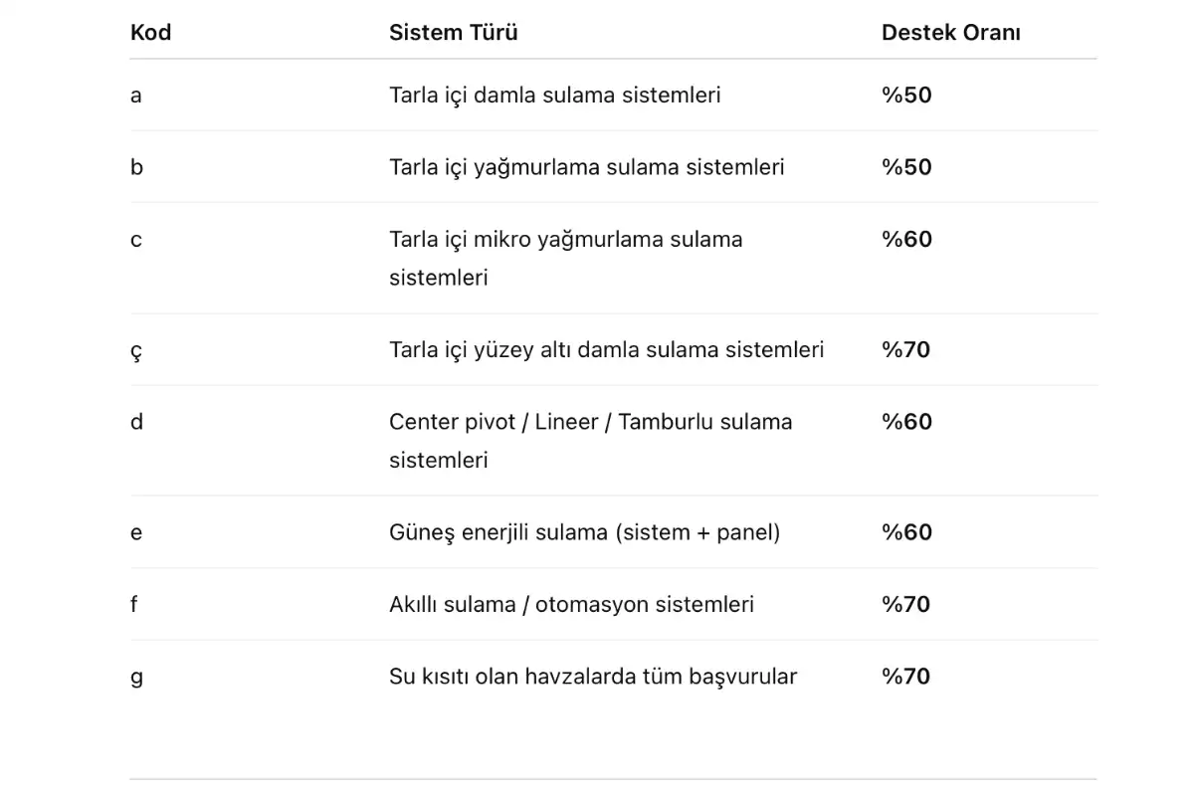Click the mikro yağmurlama sulama sistemleri cell
The image size is (1194, 796).
[x=565, y=258]
